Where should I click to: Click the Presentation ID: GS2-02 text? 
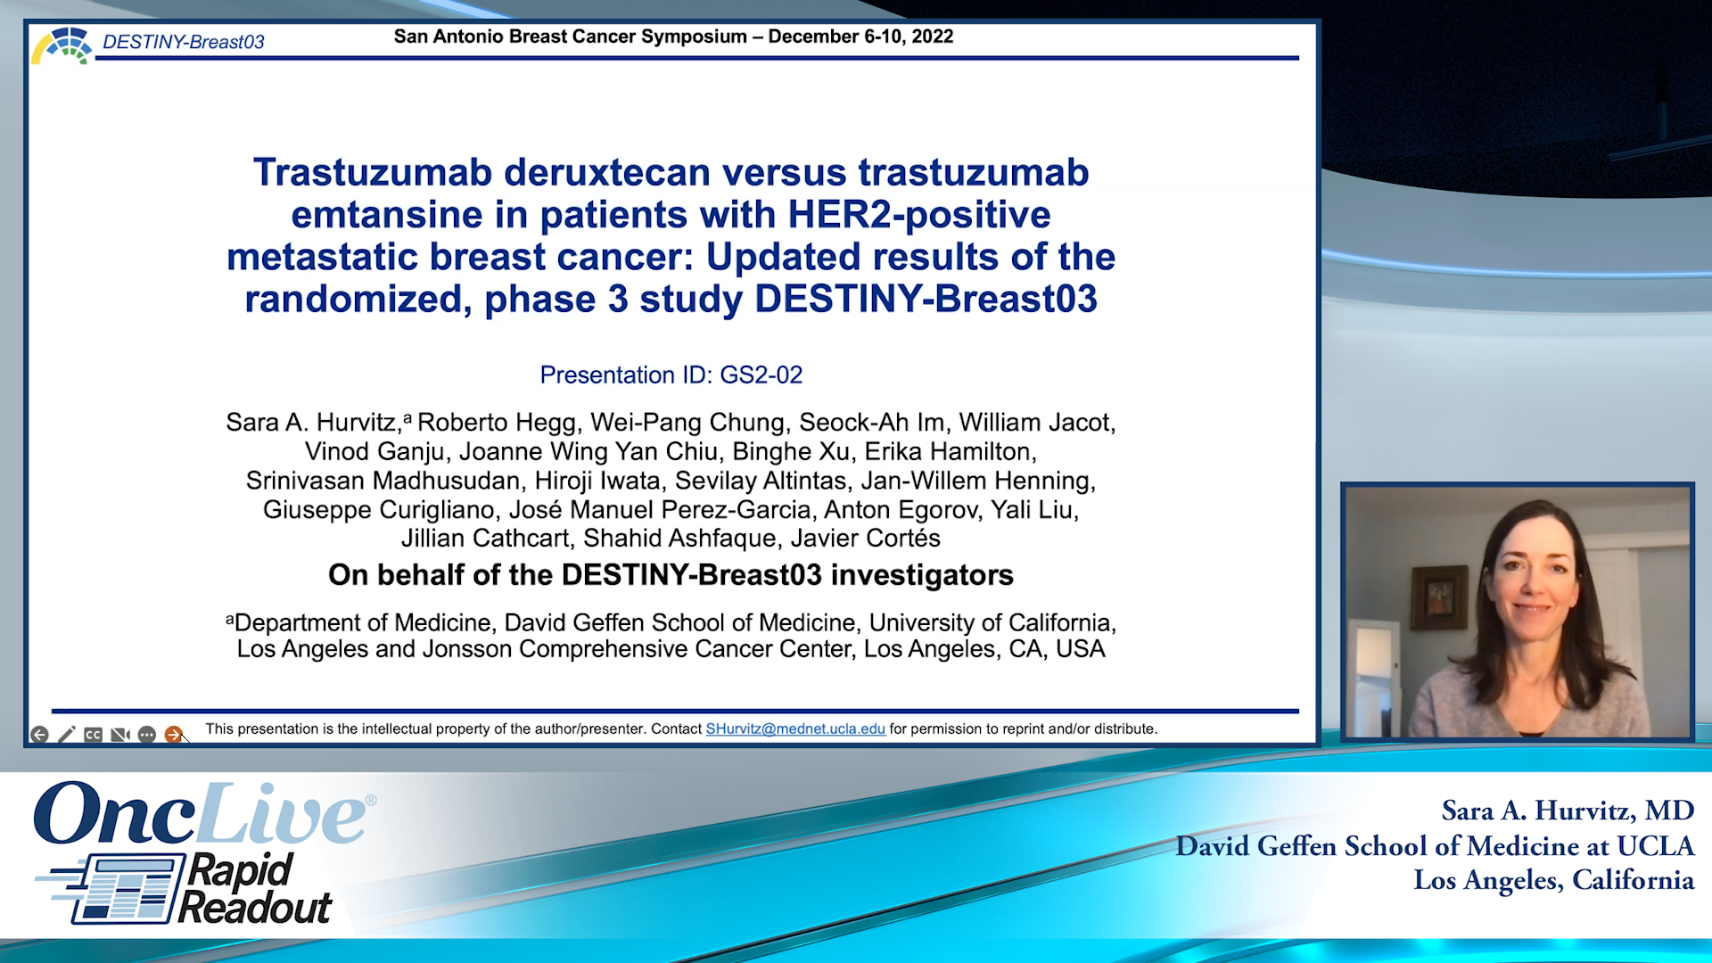point(671,374)
